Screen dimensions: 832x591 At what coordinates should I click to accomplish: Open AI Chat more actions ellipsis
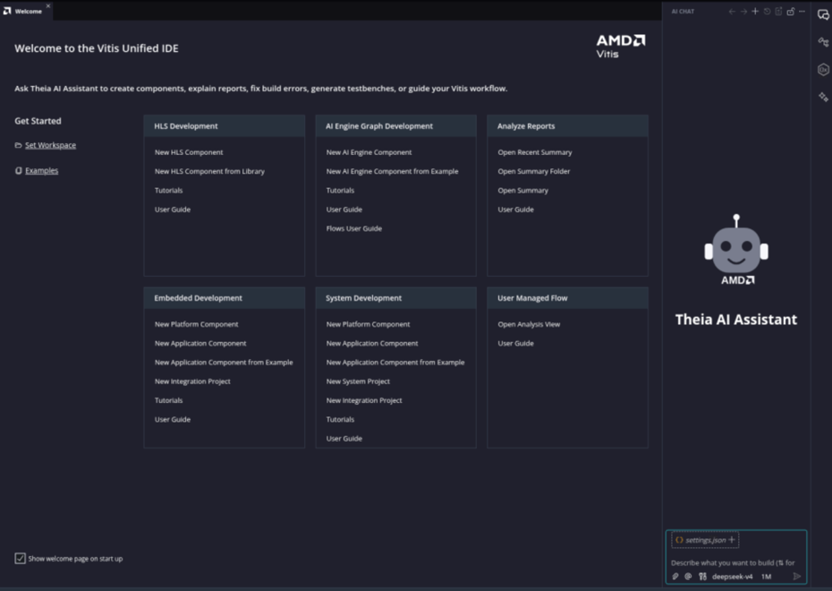point(802,11)
